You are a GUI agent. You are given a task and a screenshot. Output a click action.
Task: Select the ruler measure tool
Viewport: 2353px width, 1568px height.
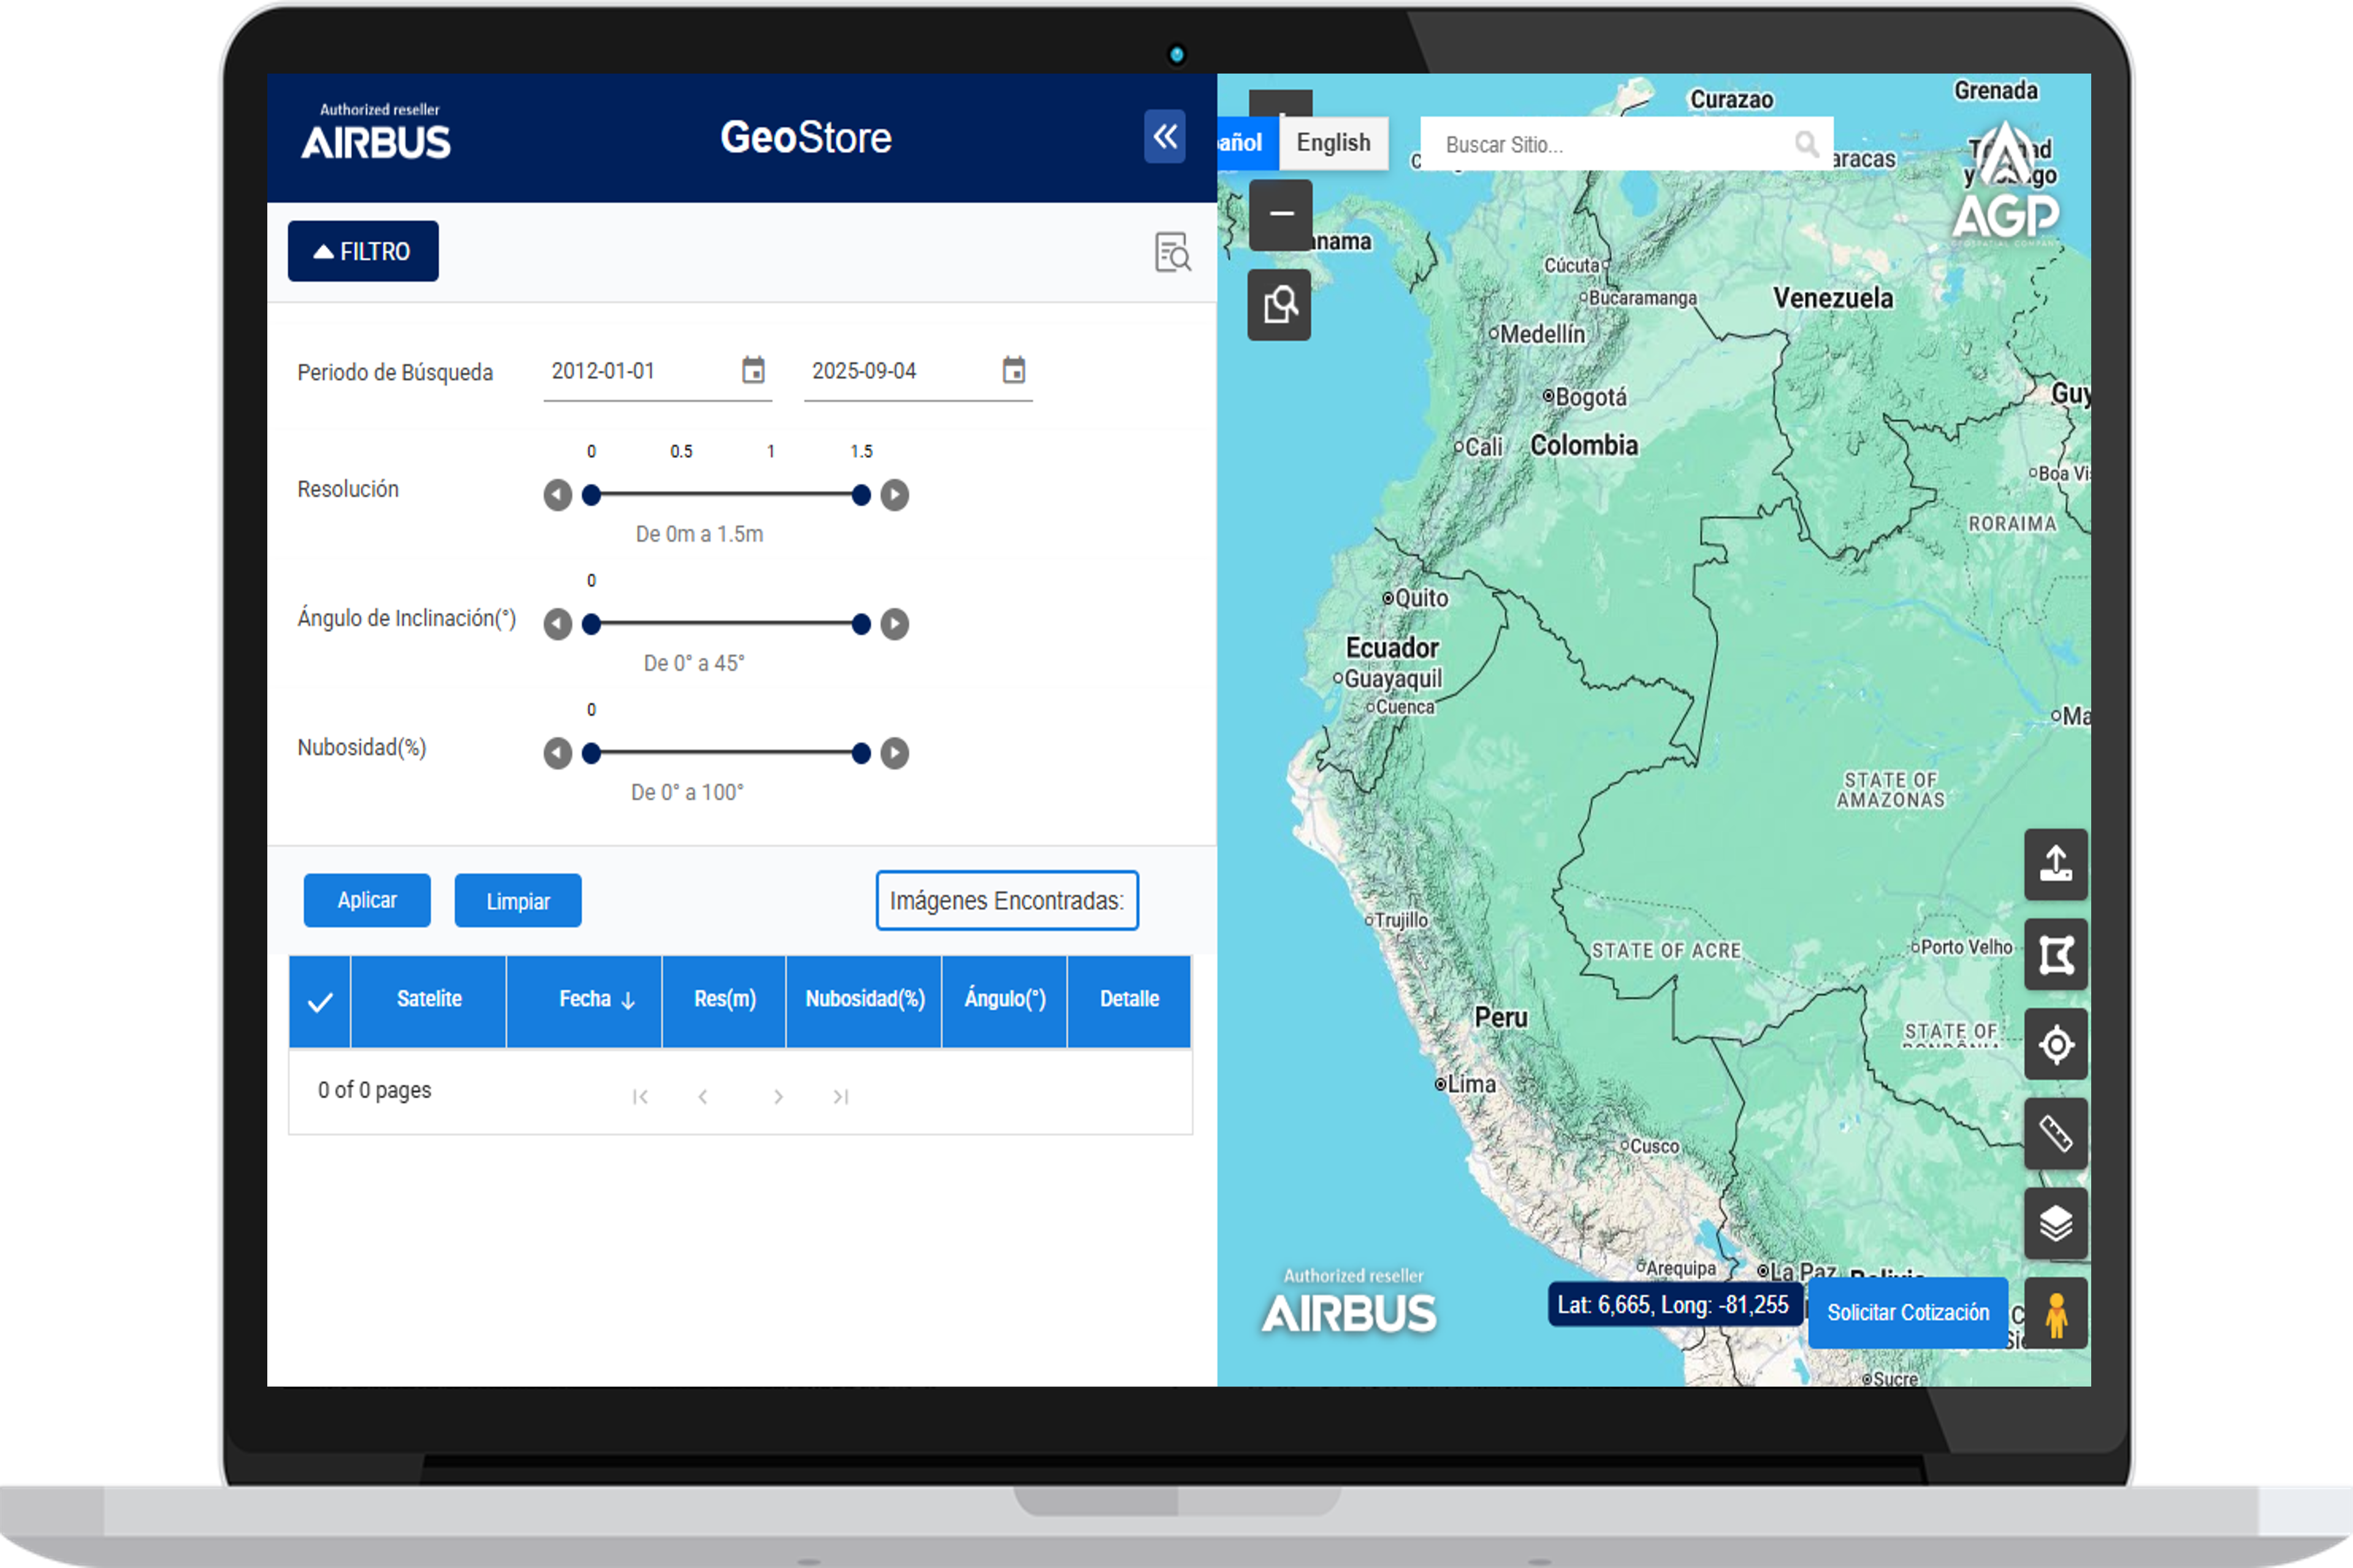pyautogui.click(x=2056, y=1134)
